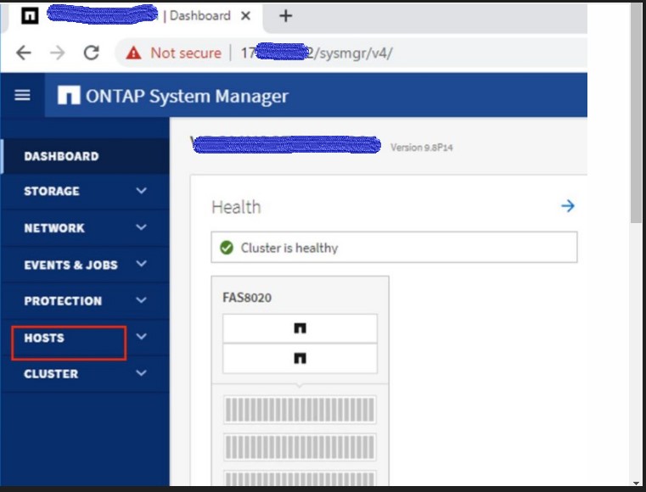Click the green cluster healthy checkmark
Screen dimensions: 646x492
(x=227, y=248)
